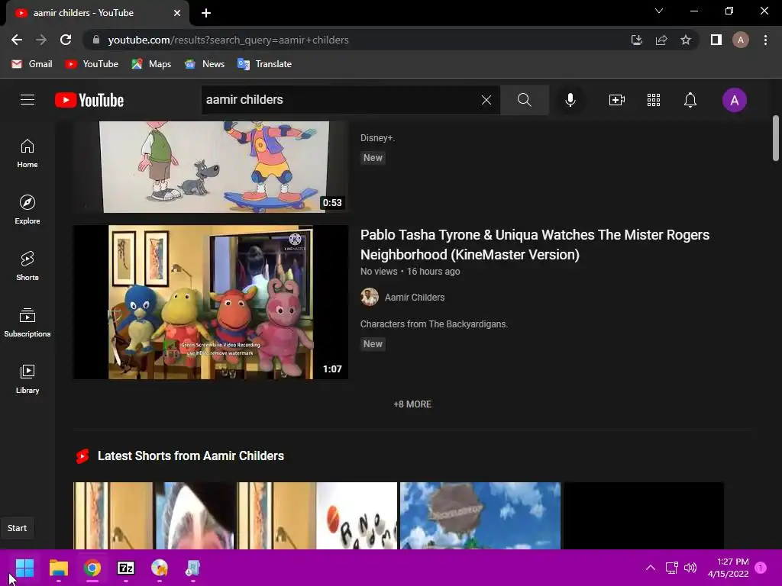Click the address bar URL
Screen dimensions: 782x586
pos(228,40)
